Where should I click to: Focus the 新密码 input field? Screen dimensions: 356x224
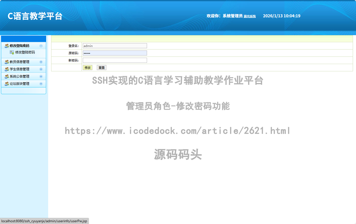coord(115,60)
